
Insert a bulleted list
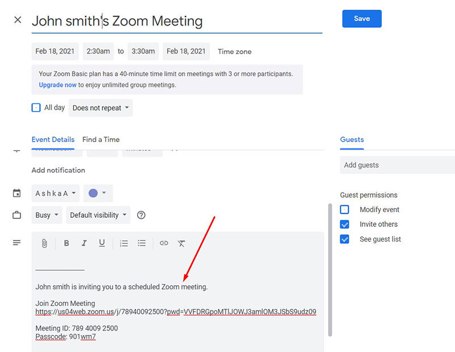142,243
